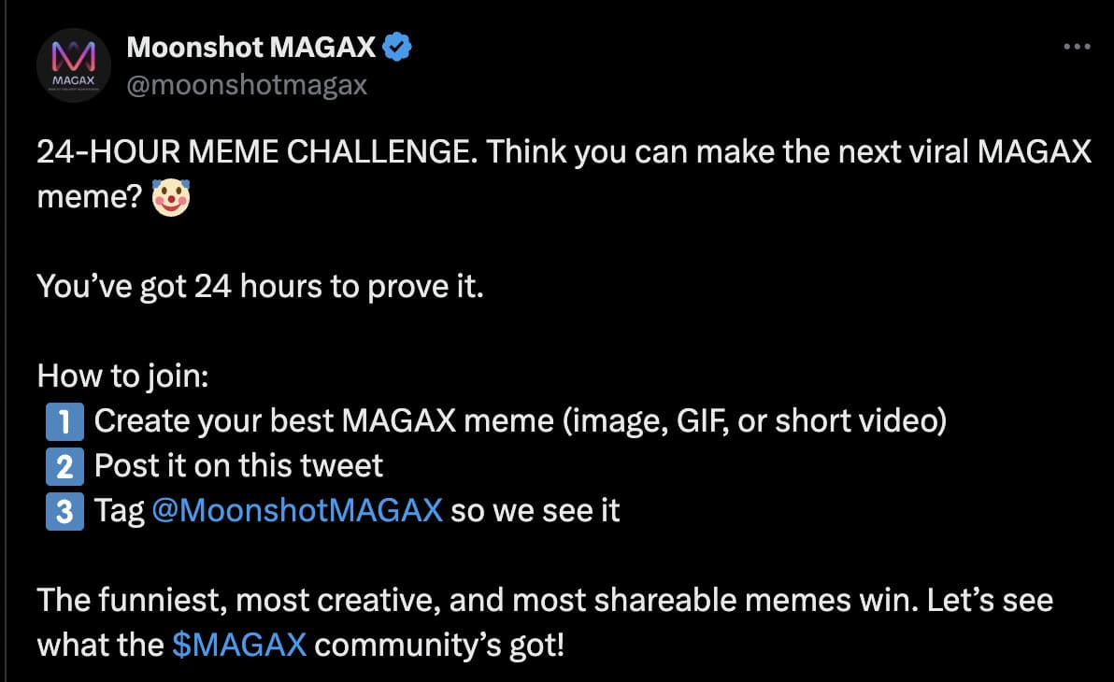
Task: Click the 'so we see it' text
Action: [535, 511]
